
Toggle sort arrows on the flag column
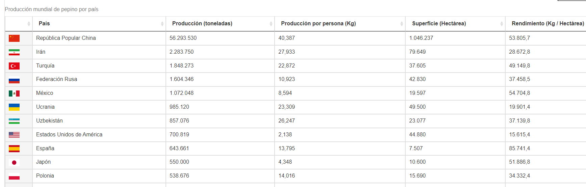click(x=29, y=24)
